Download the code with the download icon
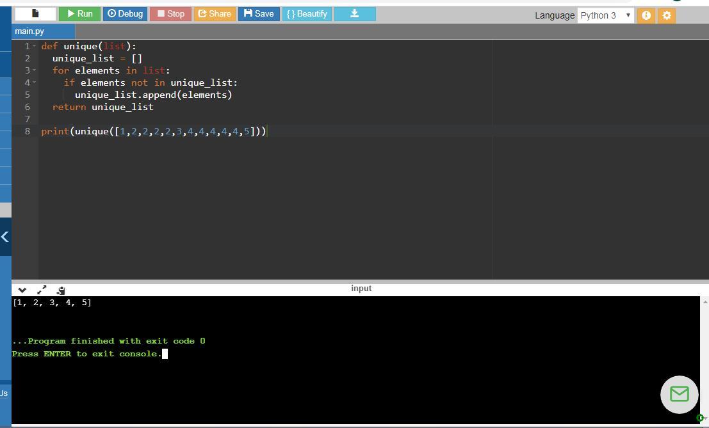This screenshot has width=709, height=428. [355, 13]
